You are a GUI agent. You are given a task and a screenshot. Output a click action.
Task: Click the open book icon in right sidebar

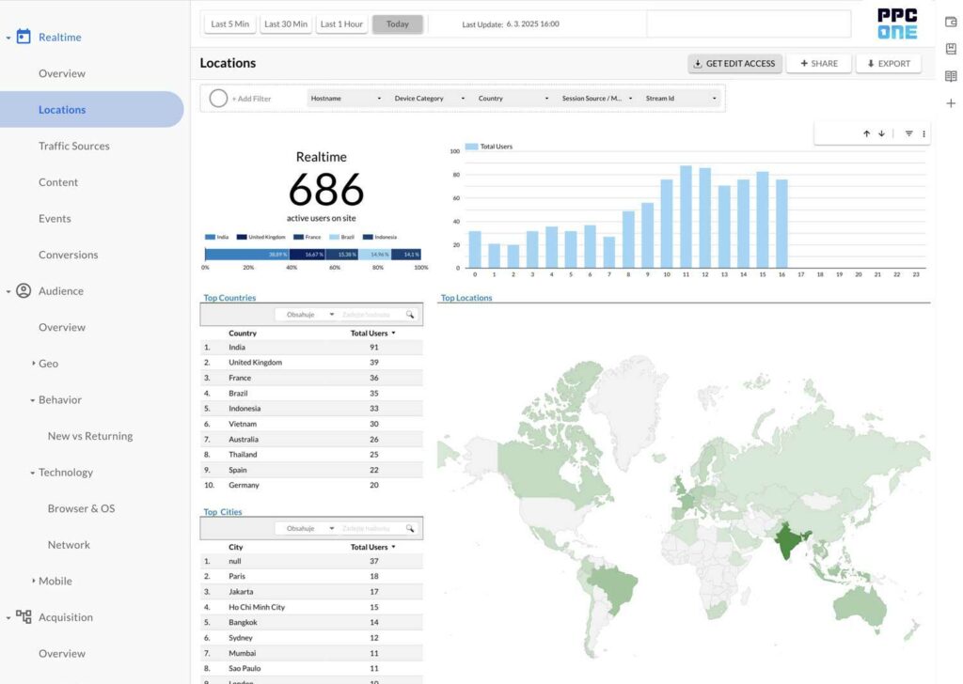[x=951, y=76]
